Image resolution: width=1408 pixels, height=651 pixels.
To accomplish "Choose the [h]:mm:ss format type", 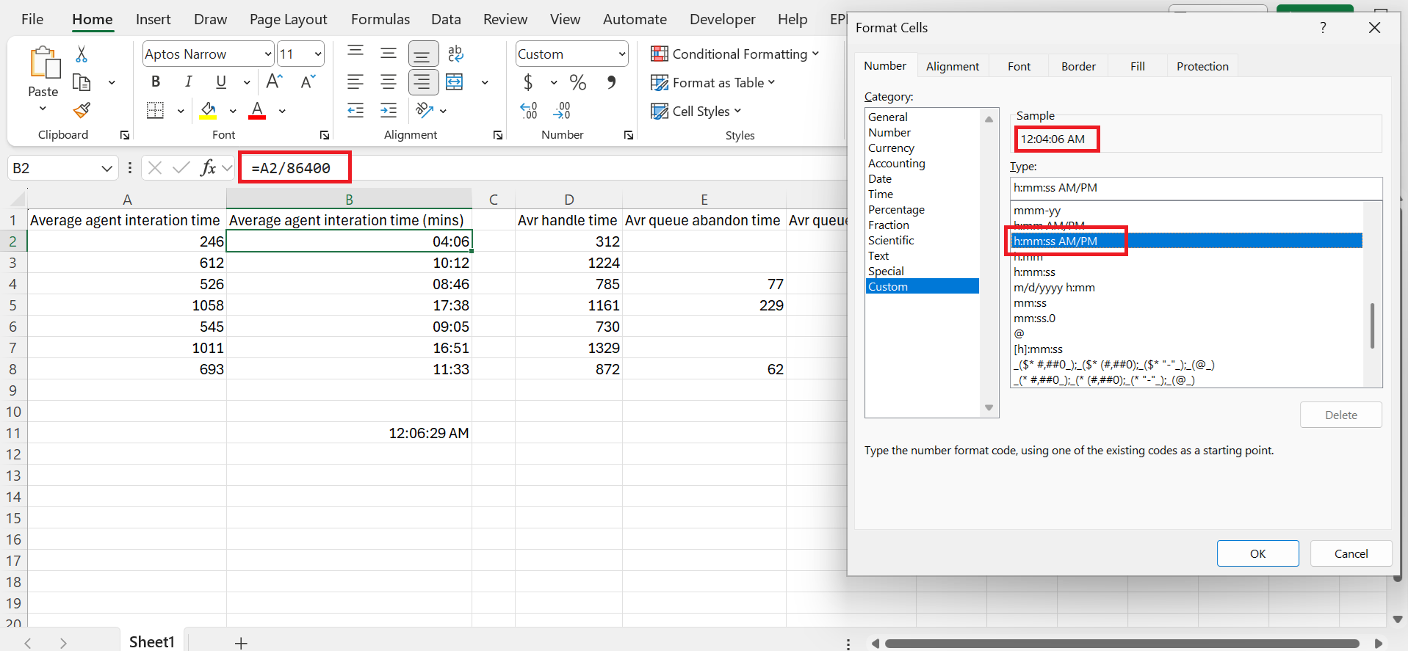I will tap(1038, 349).
